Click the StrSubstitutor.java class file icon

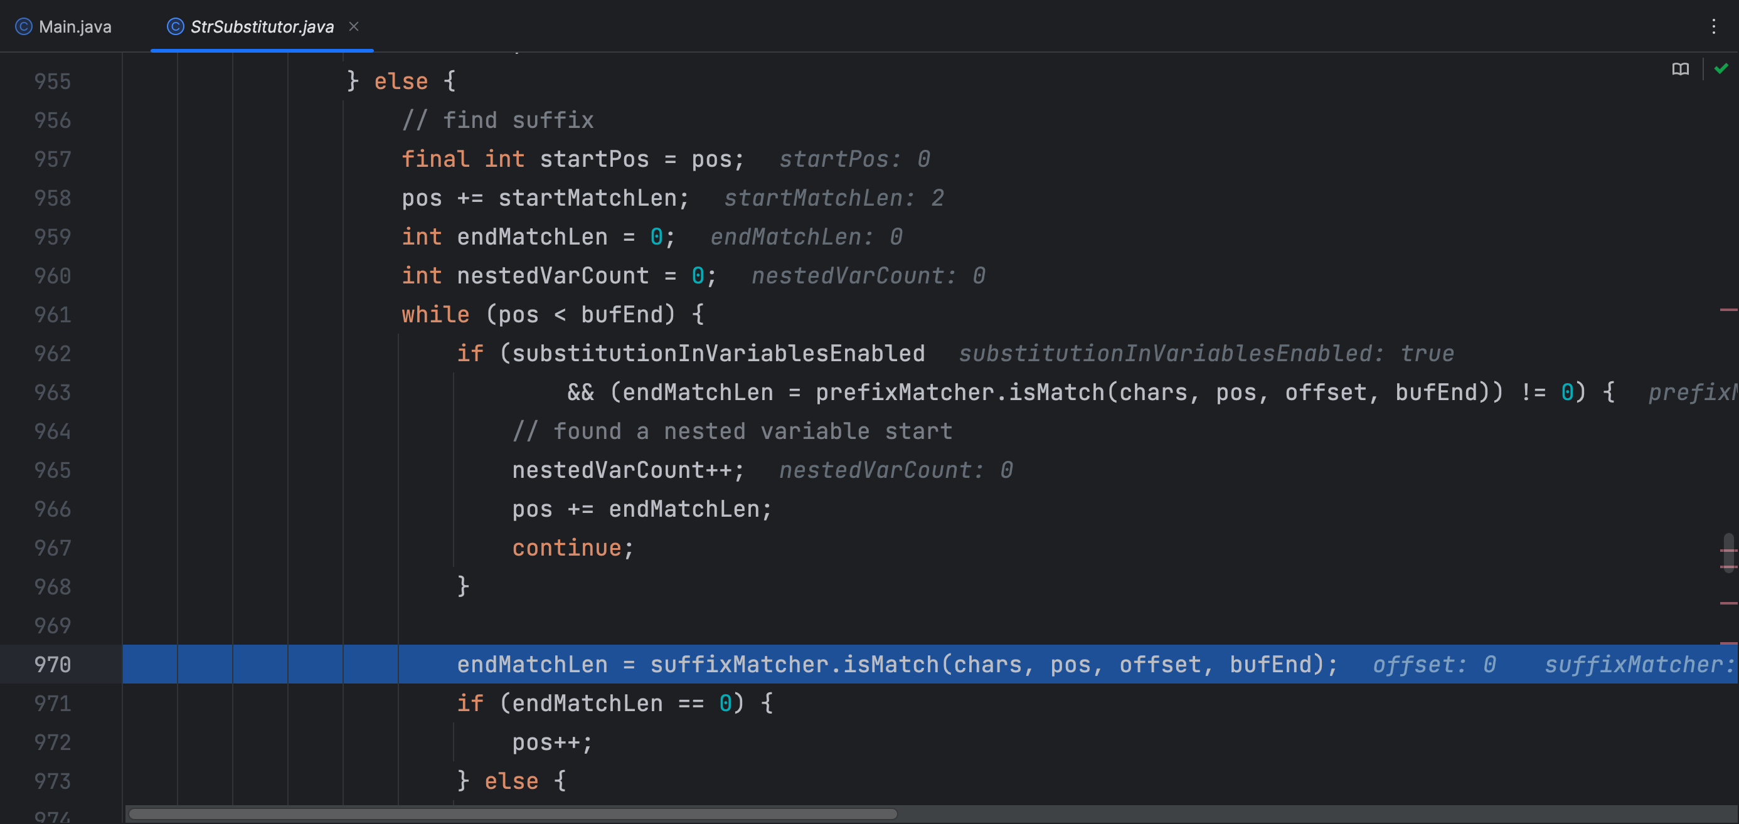coord(175,26)
